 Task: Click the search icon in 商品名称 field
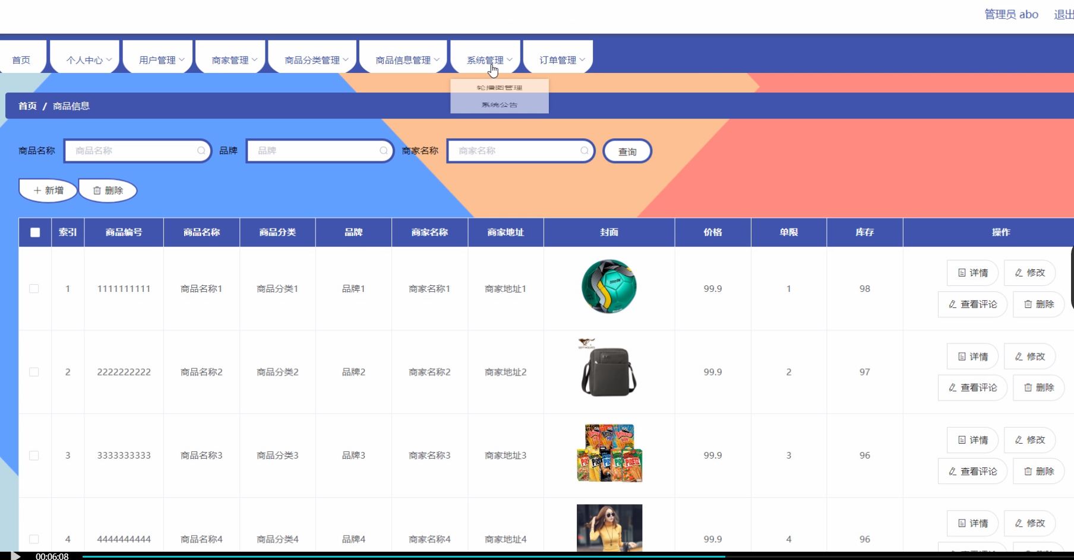[201, 151]
